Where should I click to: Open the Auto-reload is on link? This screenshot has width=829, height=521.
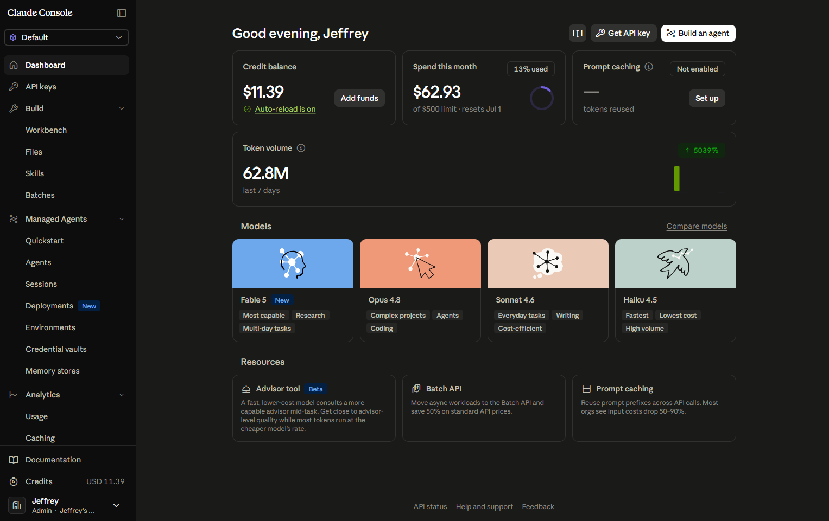[x=285, y=109]
